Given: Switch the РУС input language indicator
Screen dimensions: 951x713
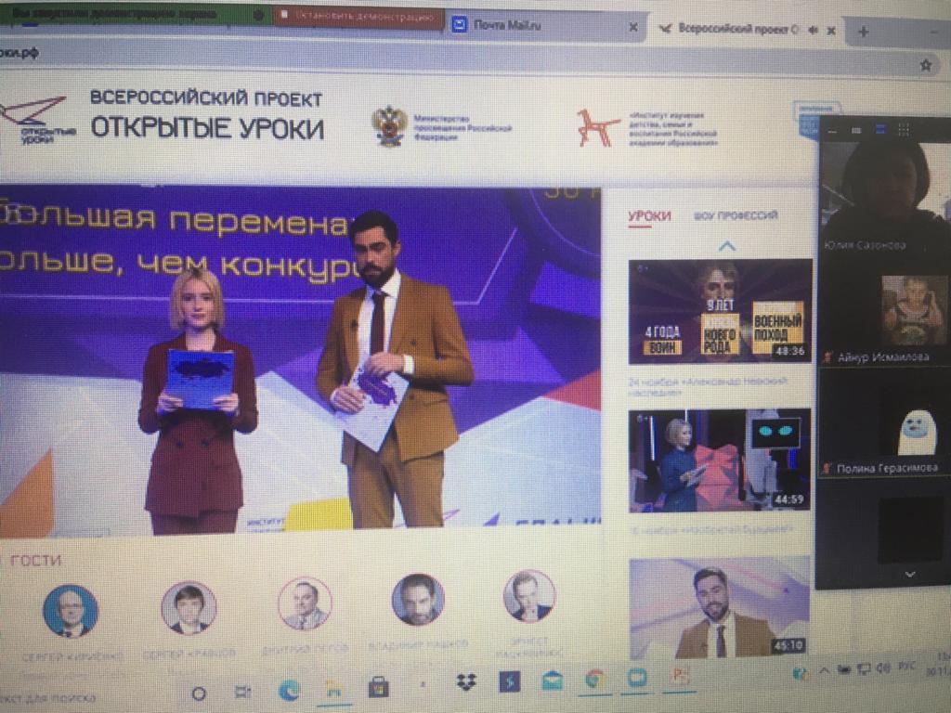Looking at the screenshot, I should click(x=907, y=667).
